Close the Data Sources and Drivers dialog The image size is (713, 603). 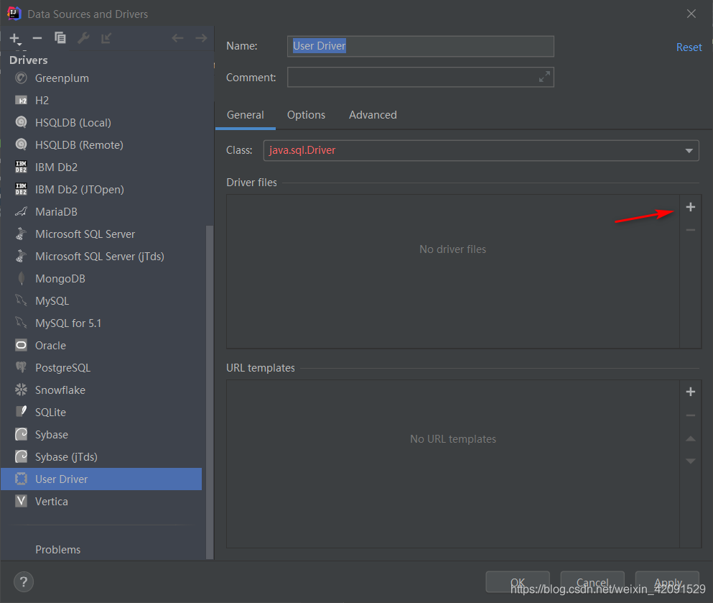coord(691,14)
